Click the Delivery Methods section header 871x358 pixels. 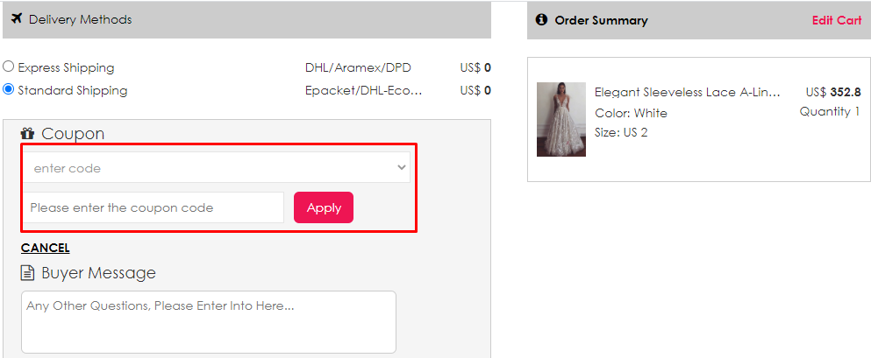click(80, 19)
